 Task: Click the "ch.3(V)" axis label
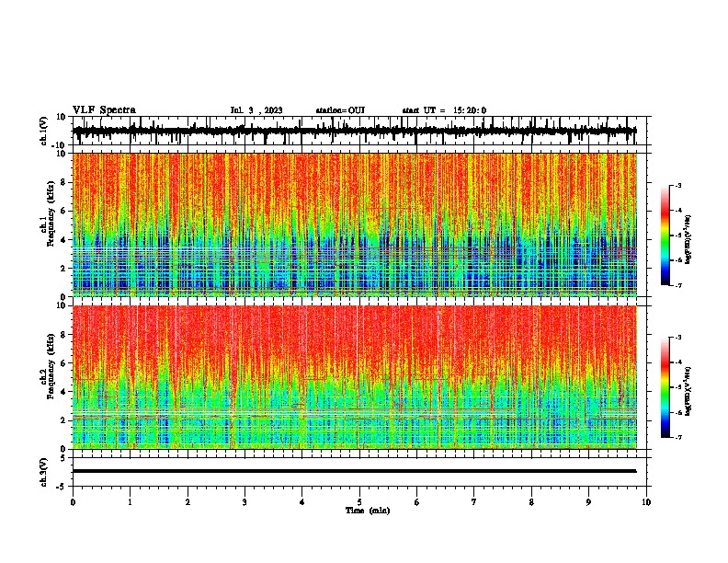[44, 472]
